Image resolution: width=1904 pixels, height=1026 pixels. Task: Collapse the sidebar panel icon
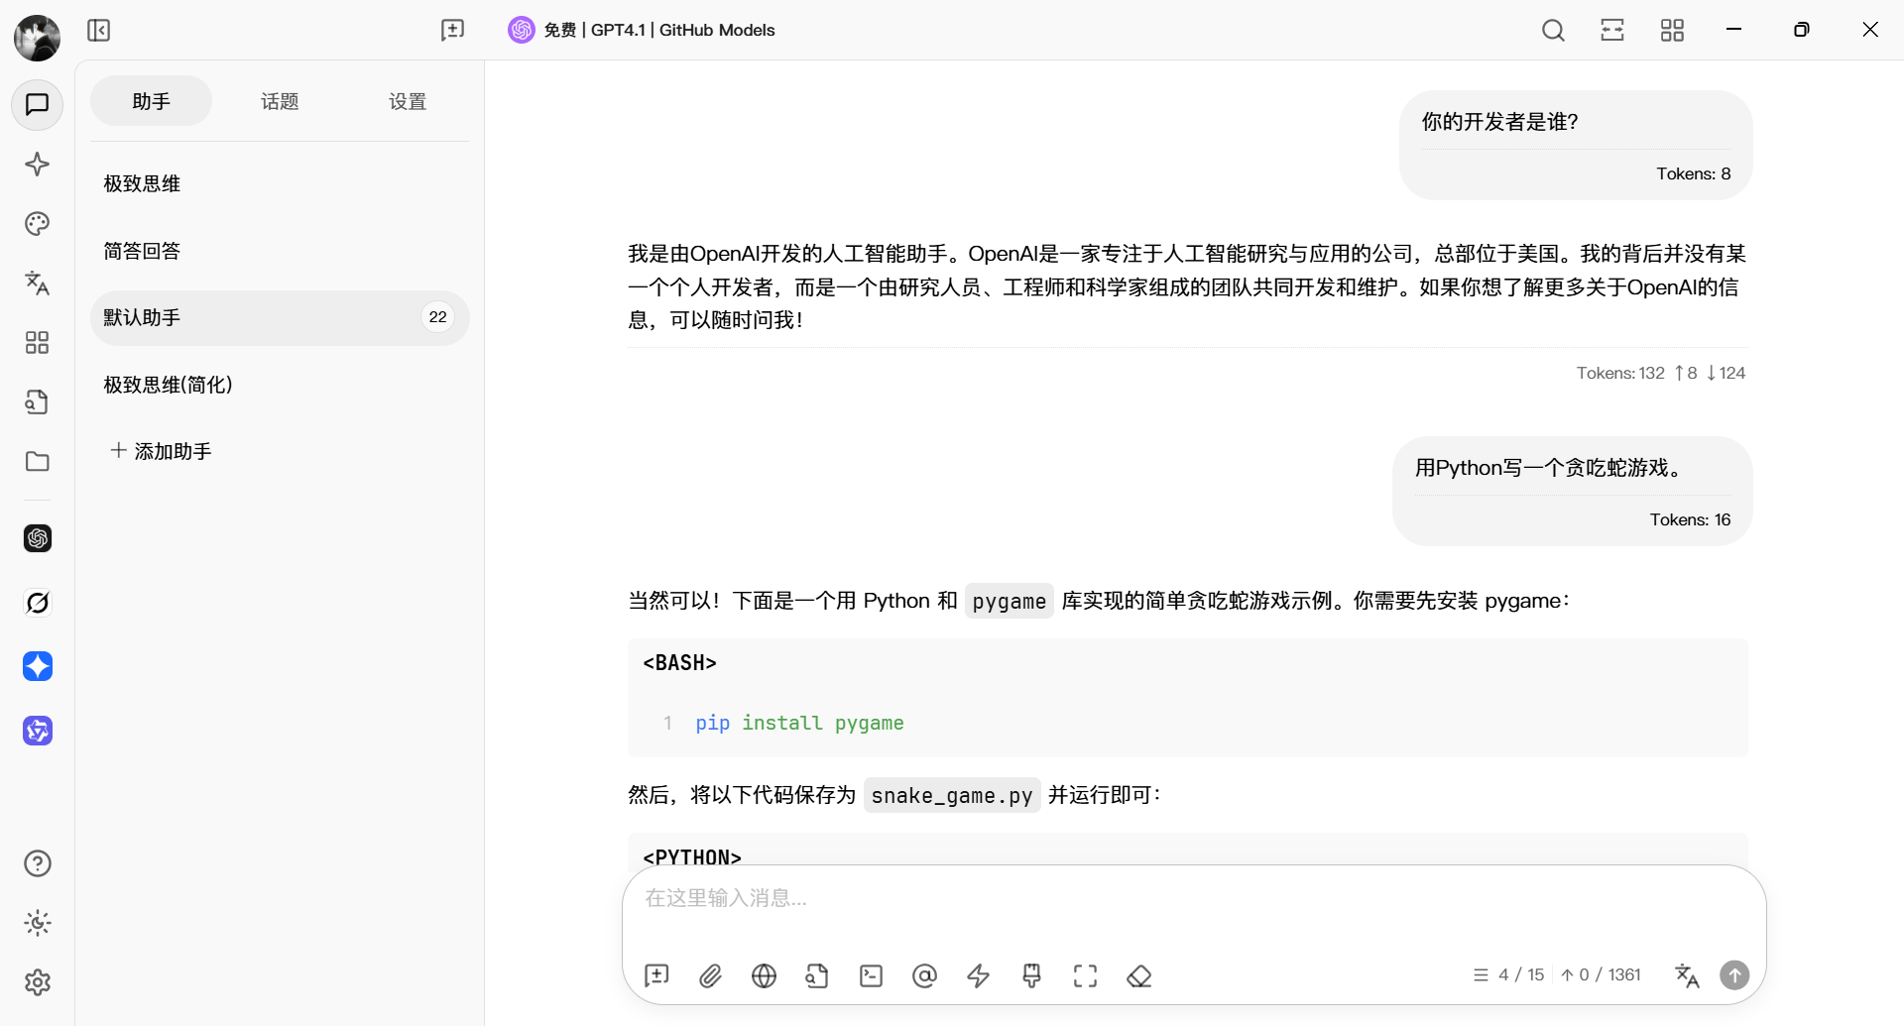(x=99, y=31)
